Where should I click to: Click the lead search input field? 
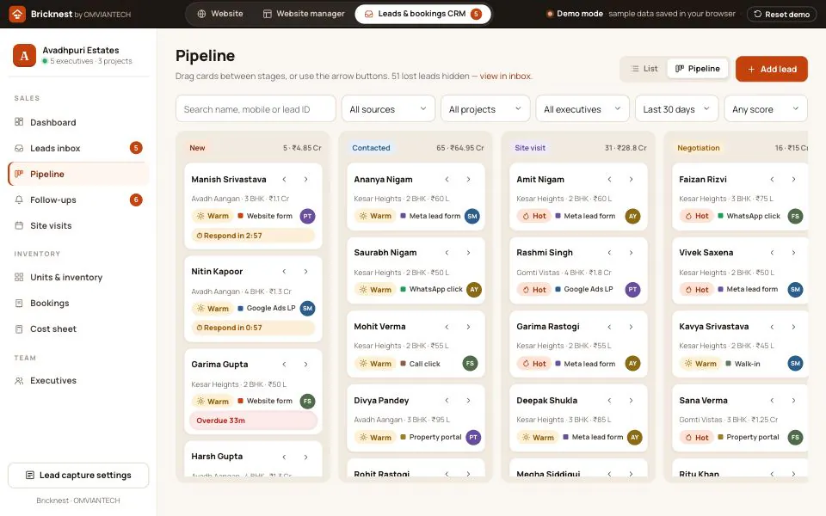(x=256, y=109)
